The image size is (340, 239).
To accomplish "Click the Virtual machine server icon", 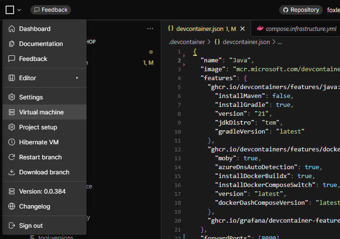I will click(12, 112).
